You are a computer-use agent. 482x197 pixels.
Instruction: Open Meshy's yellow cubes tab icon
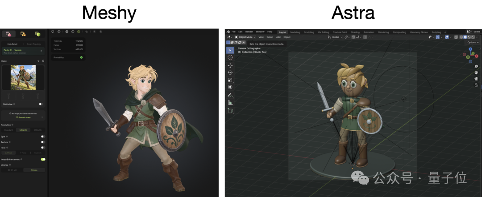coord(23,34)
